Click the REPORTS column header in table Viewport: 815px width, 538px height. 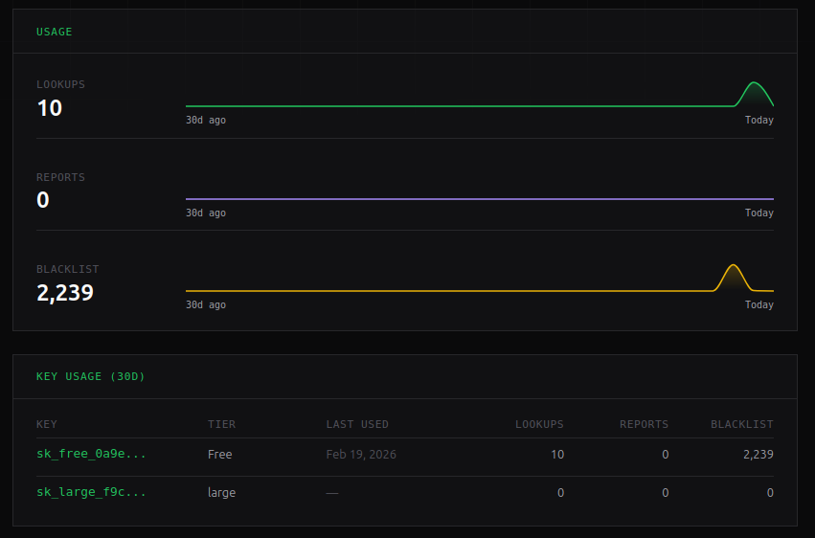644,424
